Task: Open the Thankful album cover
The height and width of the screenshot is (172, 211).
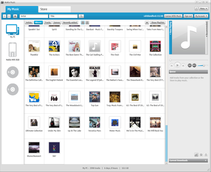Action: click(34, 46)
